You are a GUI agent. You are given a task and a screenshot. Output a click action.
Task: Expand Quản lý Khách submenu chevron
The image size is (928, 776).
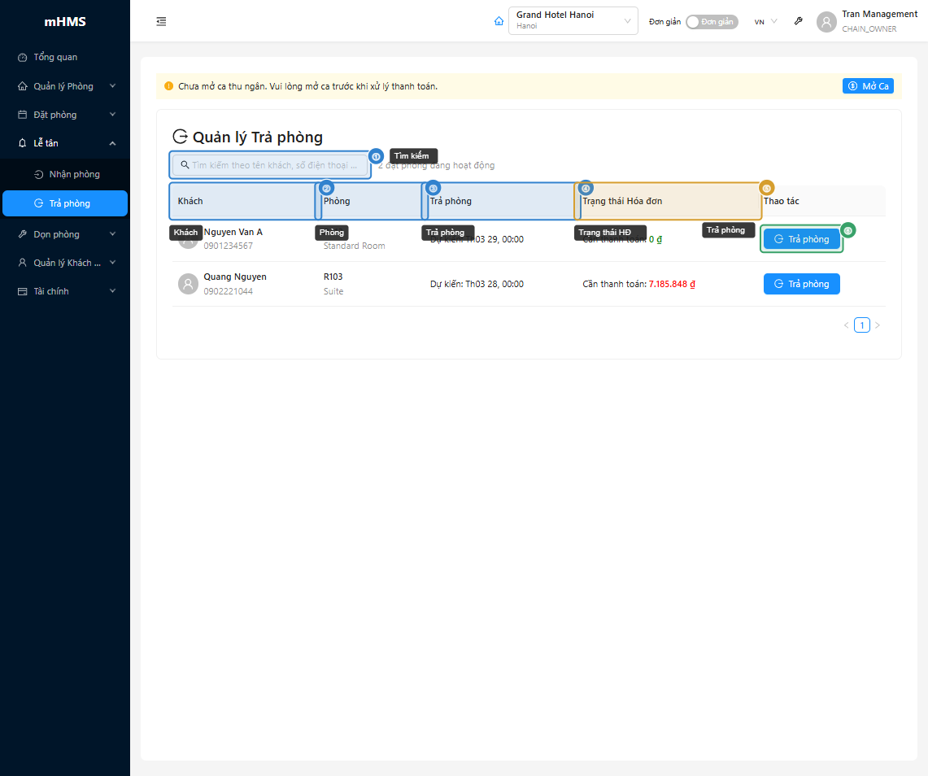pyautogui.click(x=112, y=263)
